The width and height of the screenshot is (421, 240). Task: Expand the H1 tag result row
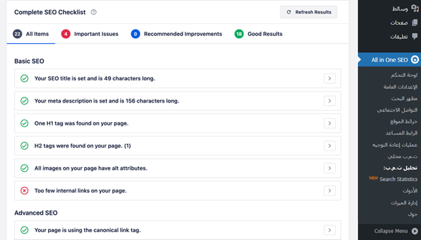[329, 123]
